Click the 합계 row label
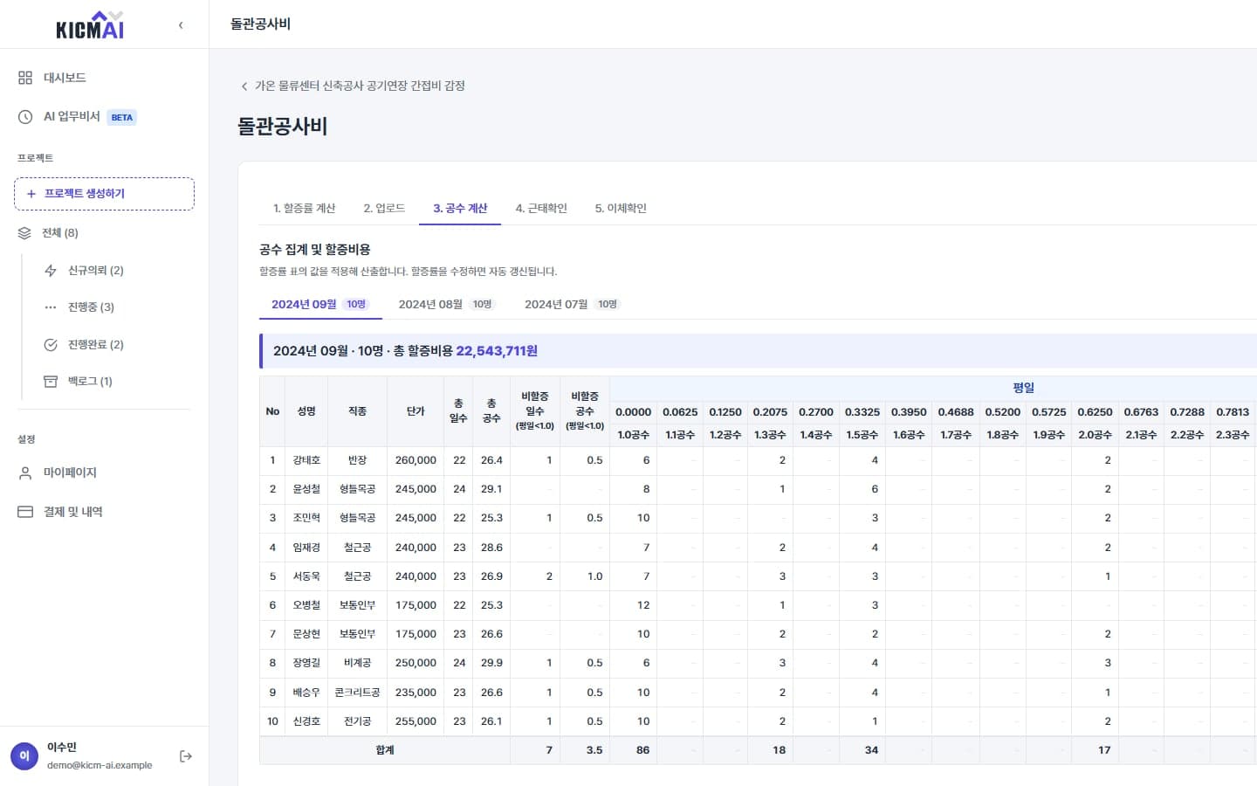Image resolution: width=1257 pixels, height=786 pixels. pyautogui.click(x=385, y=750)
